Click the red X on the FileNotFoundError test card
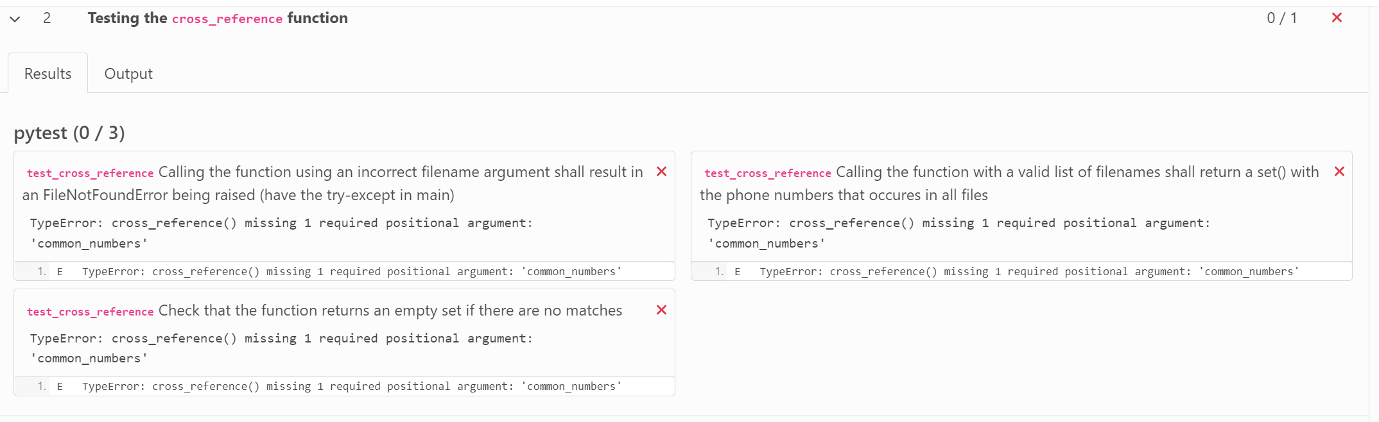1379x422 pixels. pos(661,171)
